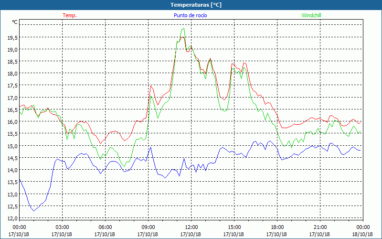The width and height of the screenshot is (382, 239).
Task: Click the '16,5' y-axis value
Action: 12,110
